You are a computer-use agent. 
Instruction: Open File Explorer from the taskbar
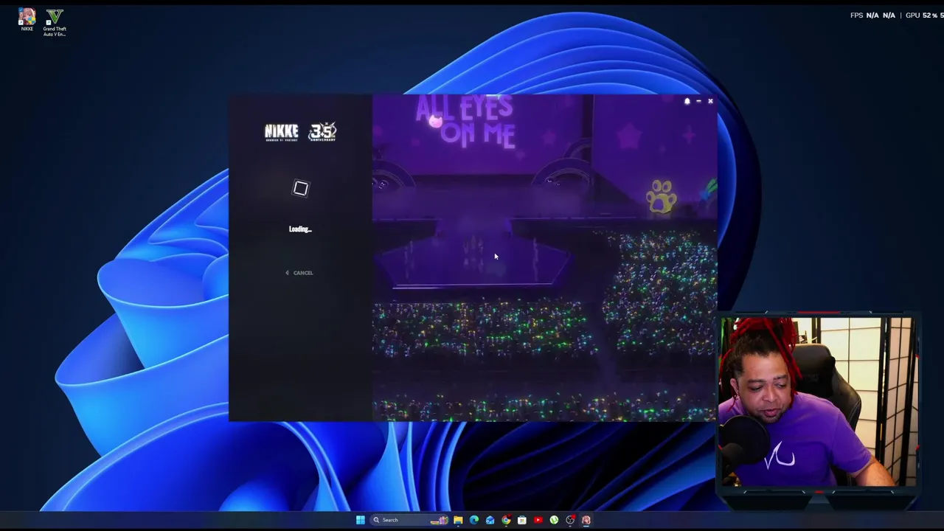tap(458, 520)
